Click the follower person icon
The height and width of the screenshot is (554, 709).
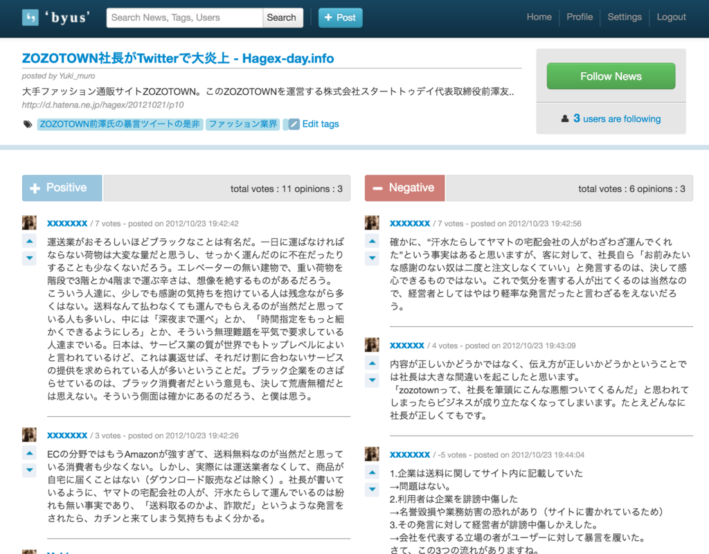click(x=565, y=119)
